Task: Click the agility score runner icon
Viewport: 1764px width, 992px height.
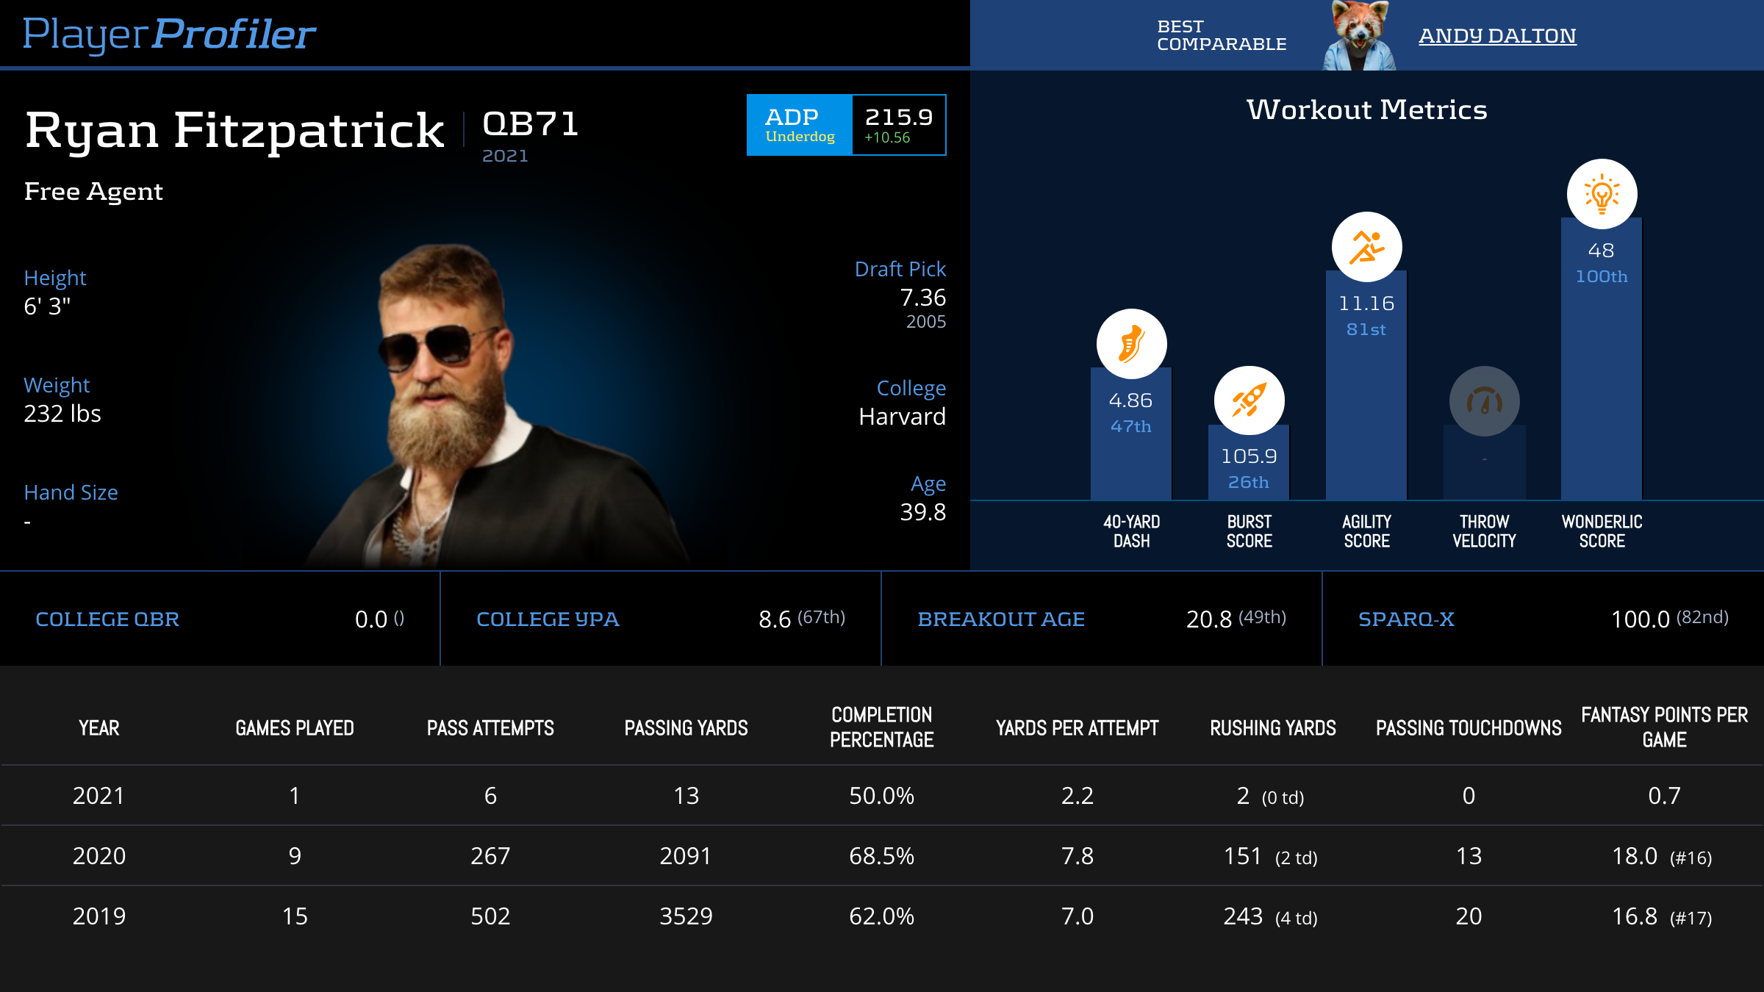Action: tap(1366, 248)
